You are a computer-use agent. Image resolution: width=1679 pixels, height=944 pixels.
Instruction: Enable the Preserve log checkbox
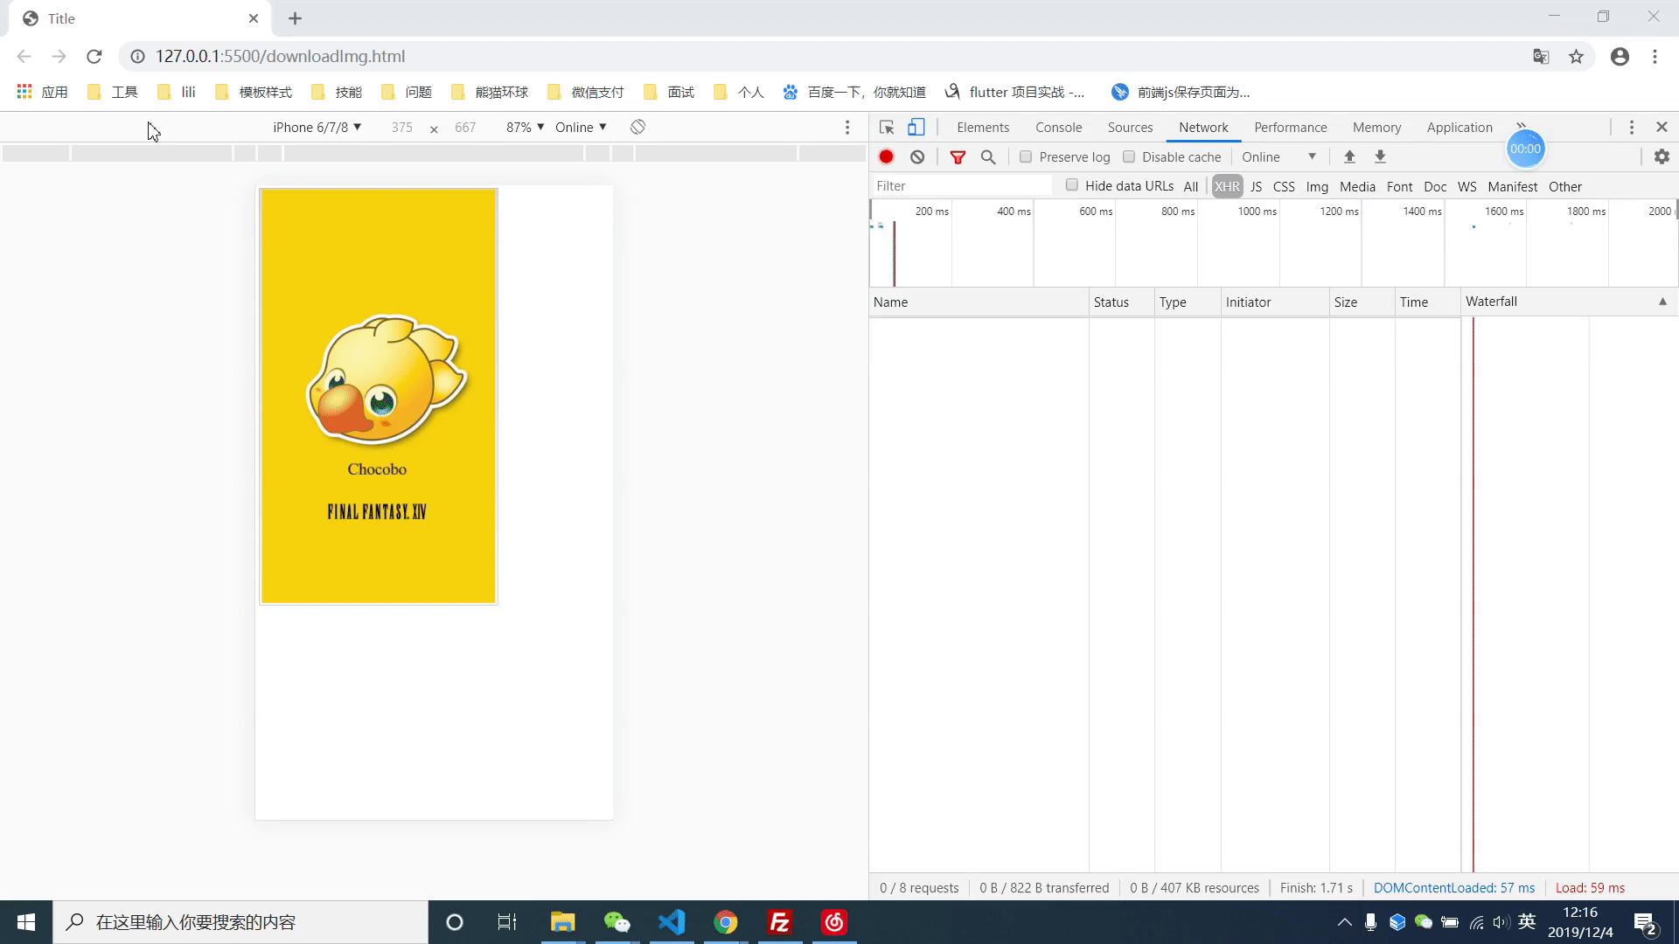coord(1025,156)
